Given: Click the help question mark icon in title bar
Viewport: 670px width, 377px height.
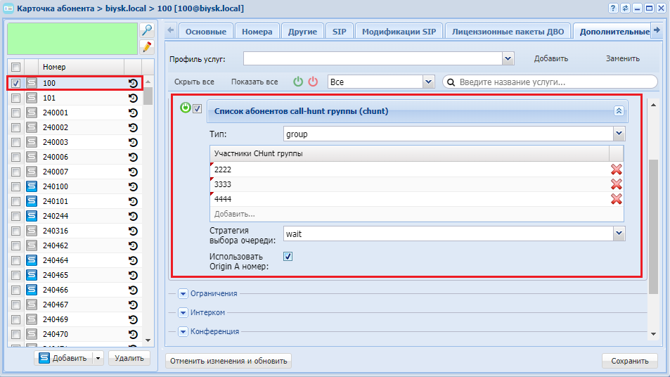Looking at the screenshot, I should [614, 8].
